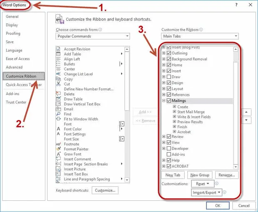Click the Find magnifier icon
258x212 pixels.
tap(58, 114)
